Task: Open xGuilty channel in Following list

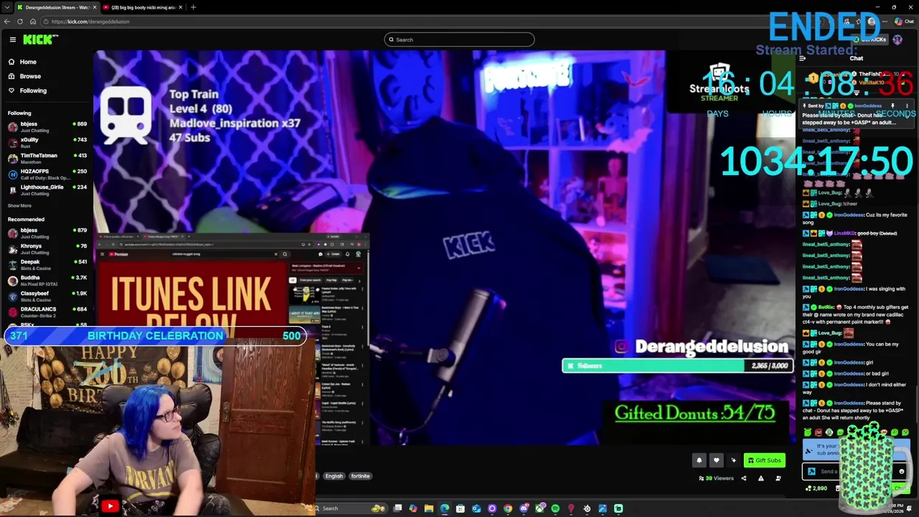Action: (x=47, y=142)
